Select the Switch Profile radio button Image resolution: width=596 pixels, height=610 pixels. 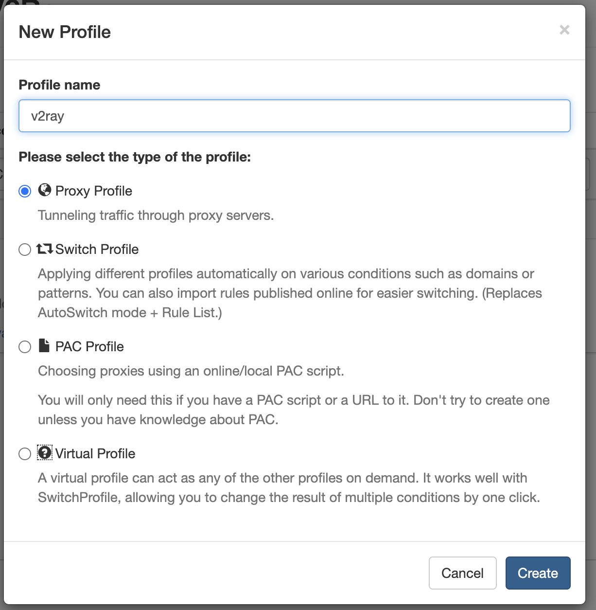(25, 250)
